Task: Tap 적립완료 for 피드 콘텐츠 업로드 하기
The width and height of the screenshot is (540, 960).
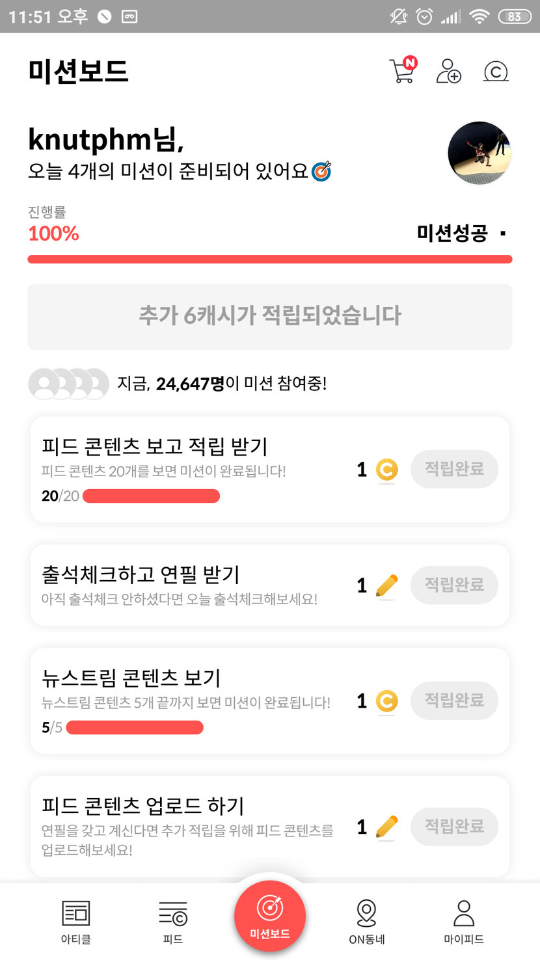Action: pos(454,827)
